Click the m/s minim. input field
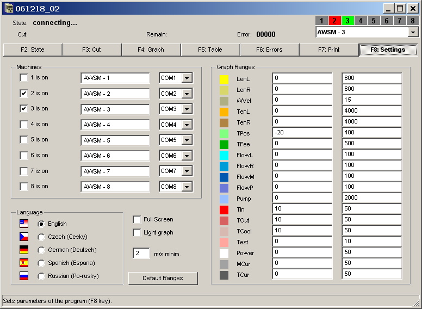422x309 pixels. point(141,254)
